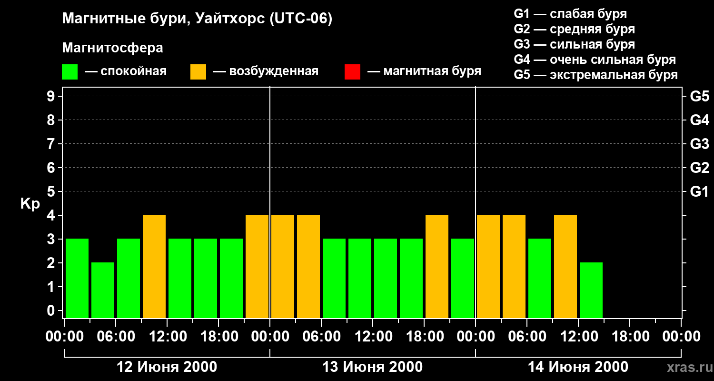This screenshot has width=714, height=381.
Task: Click legend line 'G1 — слабая буря'
Action: pyautogui.click(x=570, y=13)
